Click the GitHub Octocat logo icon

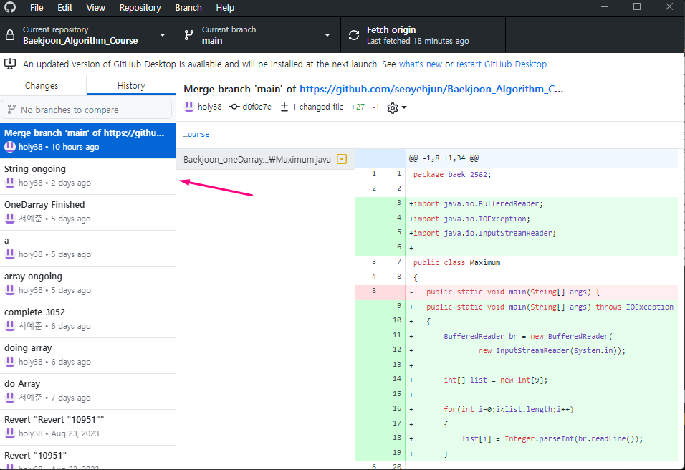click(9, 7)
